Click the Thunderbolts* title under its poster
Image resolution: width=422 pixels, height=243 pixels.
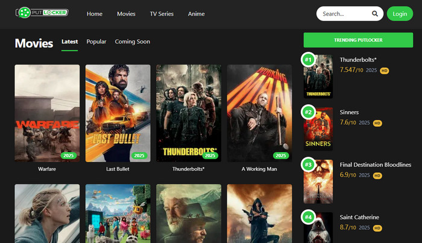click(188, 169)
